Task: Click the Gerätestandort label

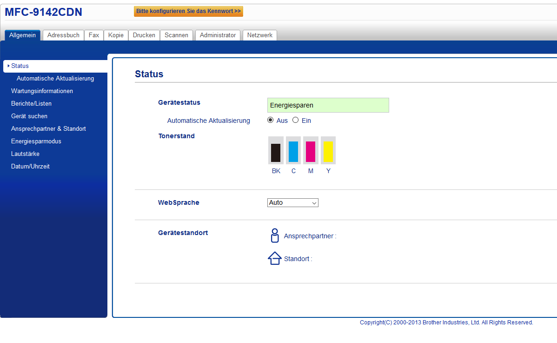Action: 183,233
